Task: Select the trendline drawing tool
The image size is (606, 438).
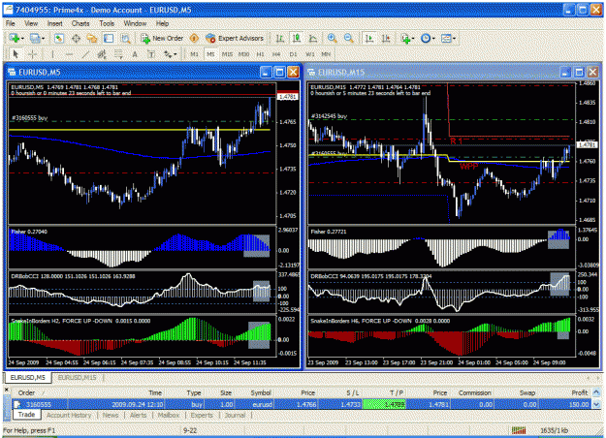Action: tap(85, 54)
